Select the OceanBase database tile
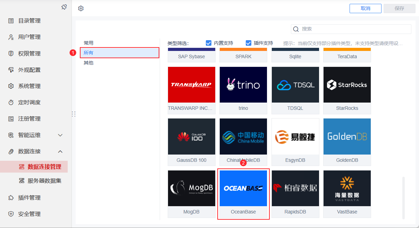The image size is (419, 228). 243,194
